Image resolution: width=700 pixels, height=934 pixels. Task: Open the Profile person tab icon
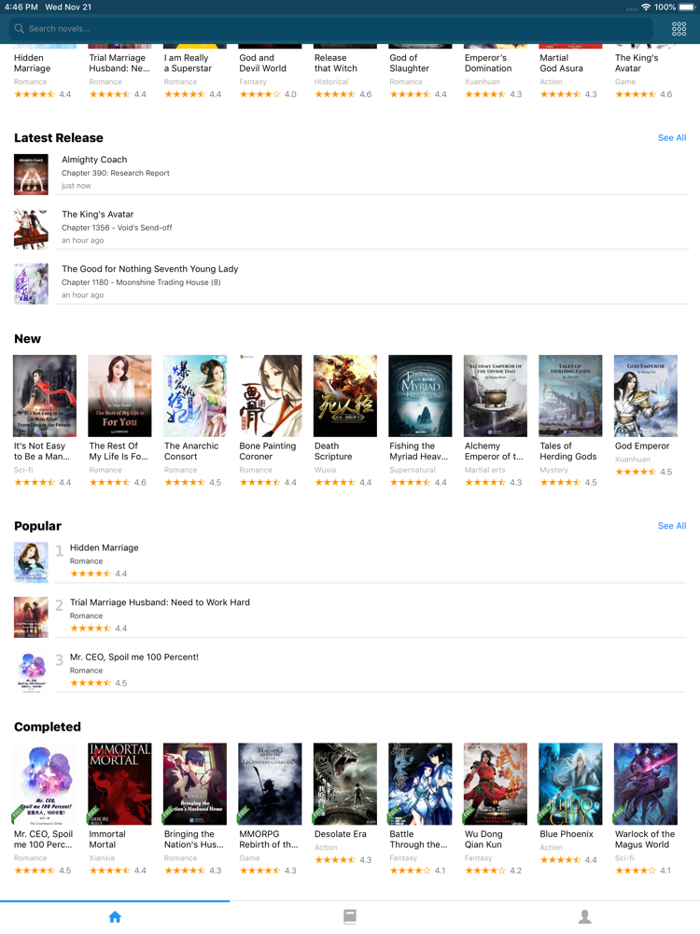[x=584, y=917]
